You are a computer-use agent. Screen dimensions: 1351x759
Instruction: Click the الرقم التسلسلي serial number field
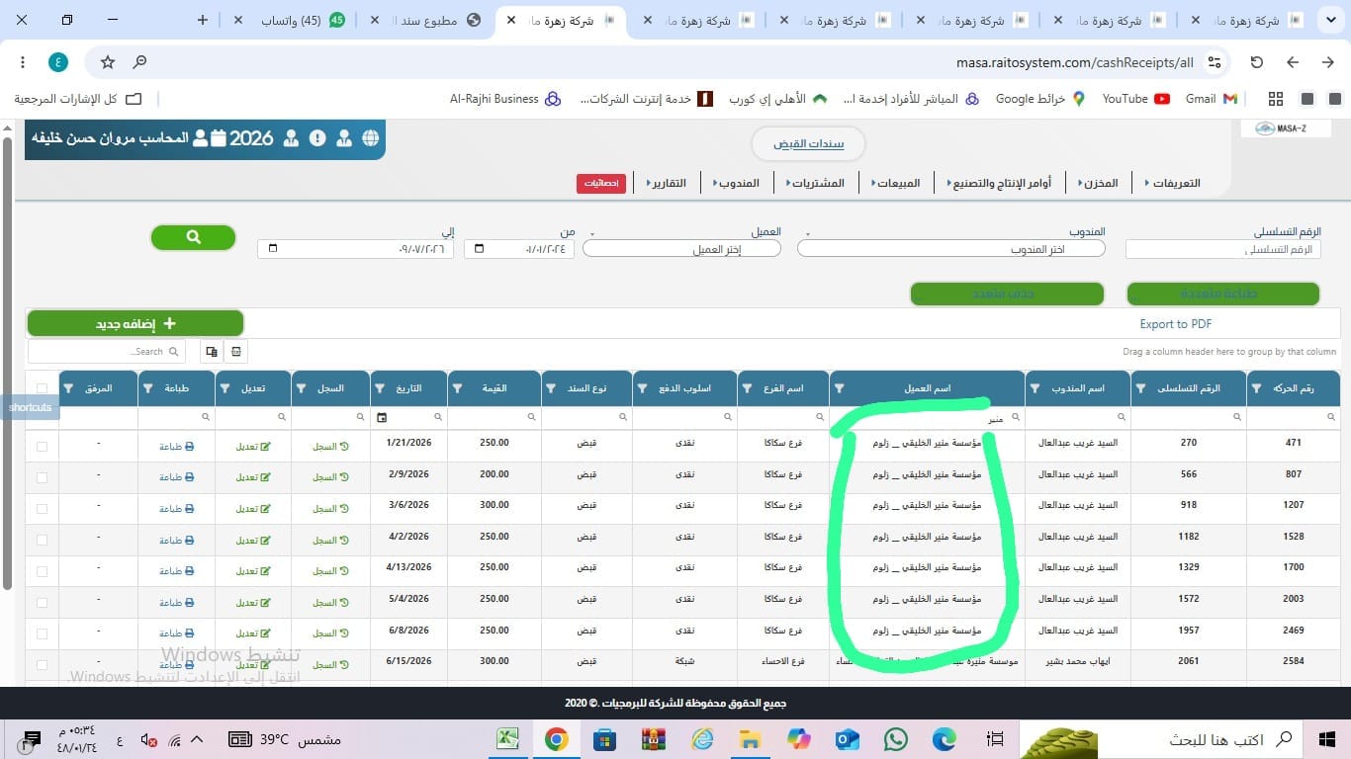(1223, 250)
